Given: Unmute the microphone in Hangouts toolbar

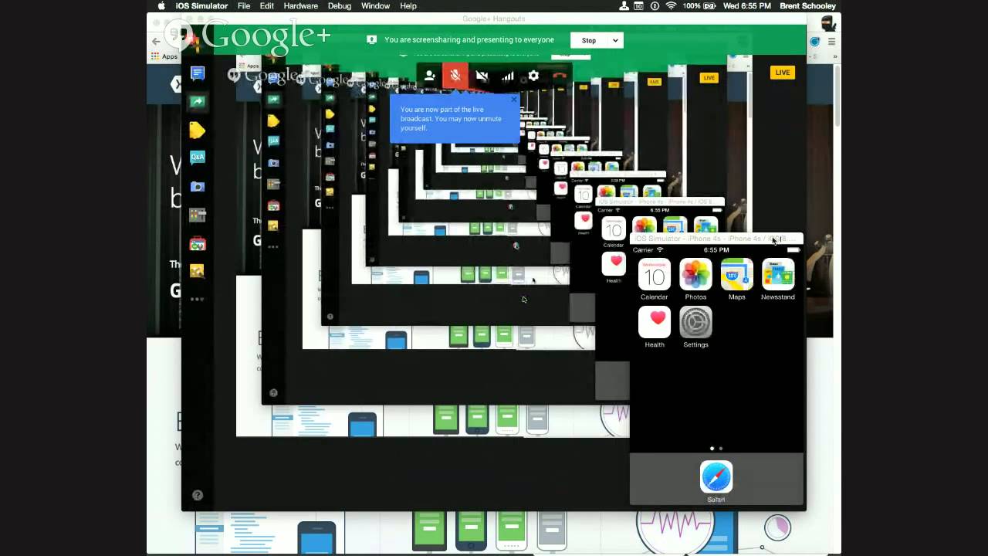Looking at the screenshot, I should [x=455, y=76].
